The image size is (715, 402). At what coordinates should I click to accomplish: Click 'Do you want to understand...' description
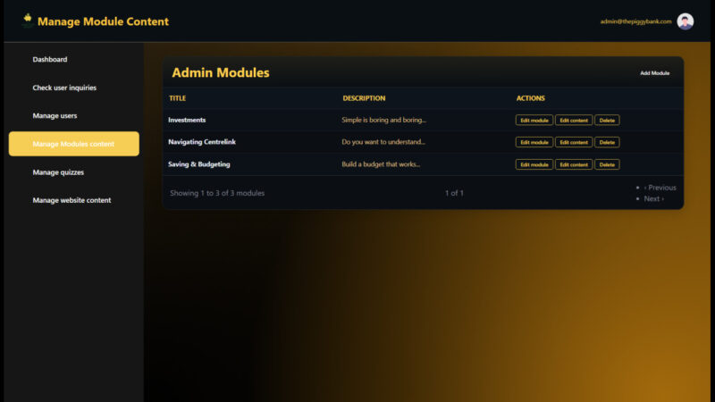pos(383,142)
